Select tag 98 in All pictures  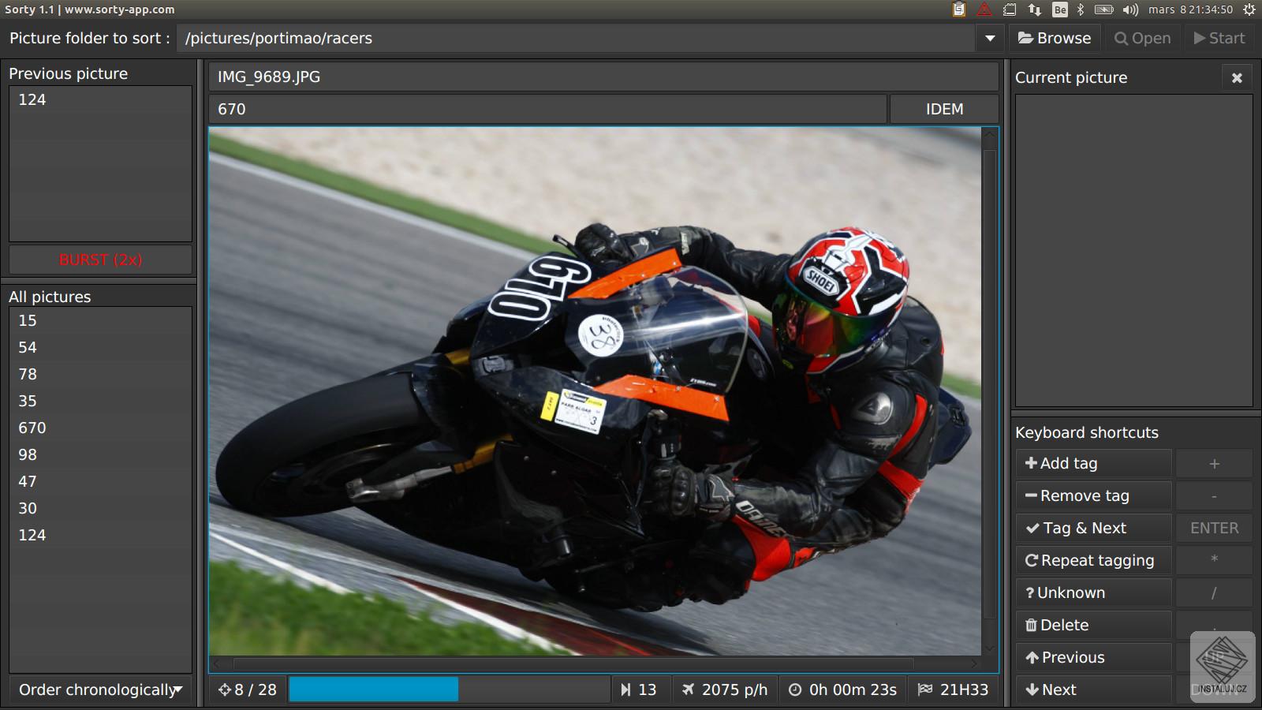coord(100,454)
